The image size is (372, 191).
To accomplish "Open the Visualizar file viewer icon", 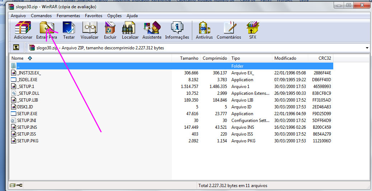I will click(89, 28).
